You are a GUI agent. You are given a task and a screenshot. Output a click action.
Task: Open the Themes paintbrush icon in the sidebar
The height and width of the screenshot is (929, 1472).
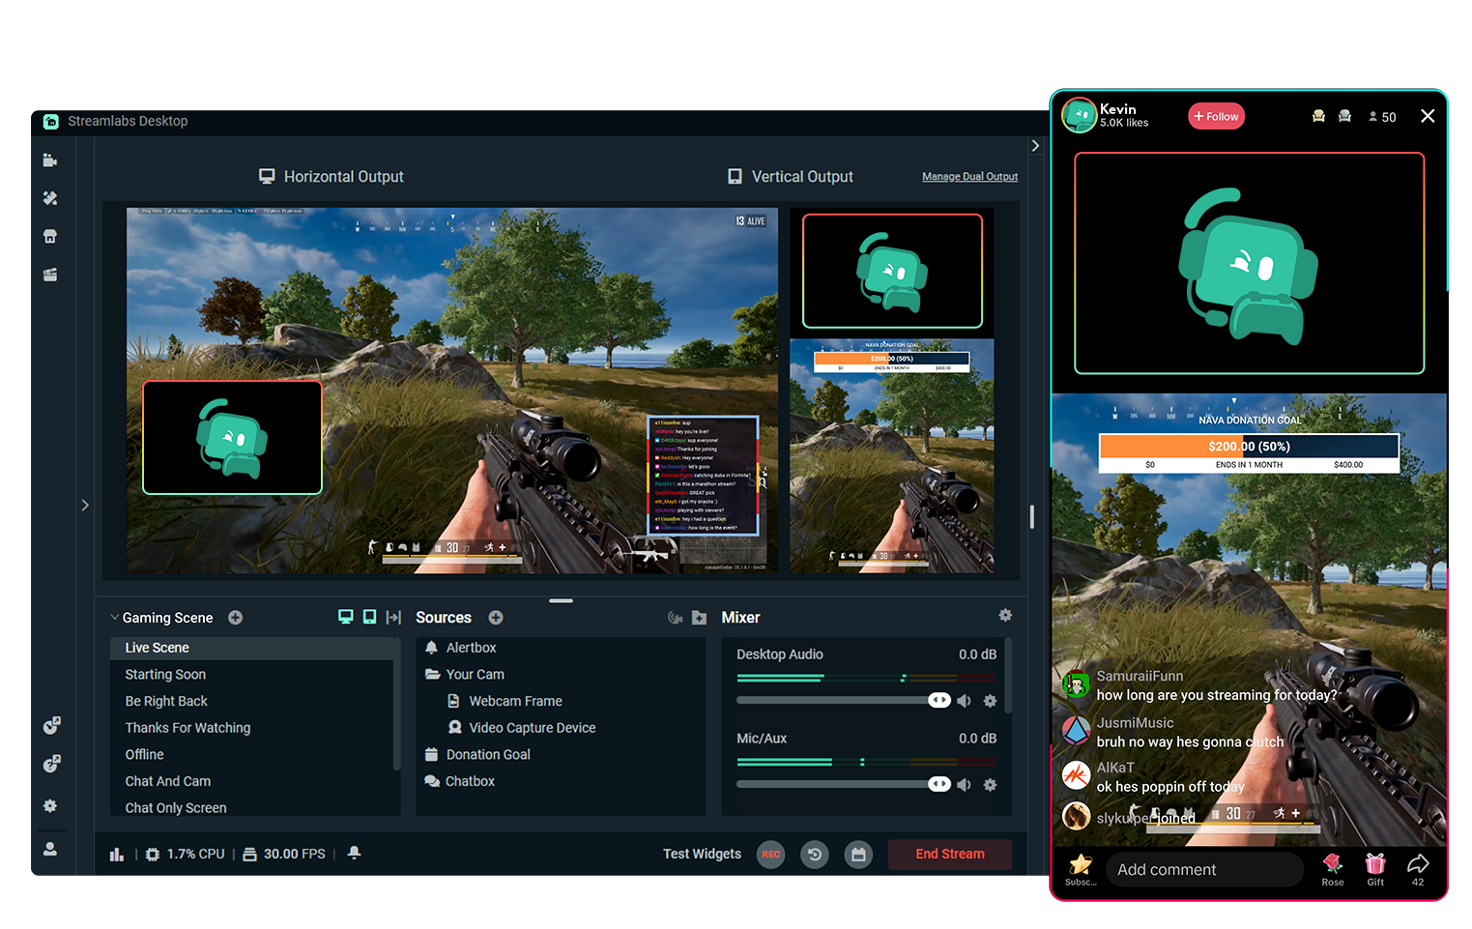coord(50,198)
